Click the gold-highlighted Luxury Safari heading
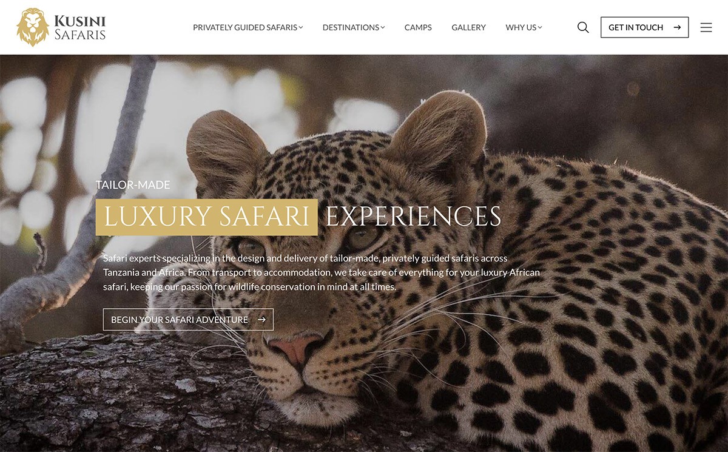The image size is (728, 452). point(206,217)
